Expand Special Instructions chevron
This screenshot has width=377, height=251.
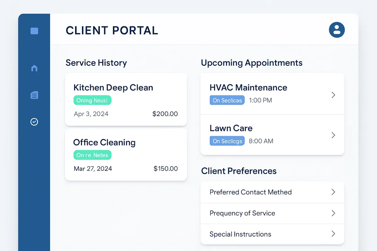point(333,234)
